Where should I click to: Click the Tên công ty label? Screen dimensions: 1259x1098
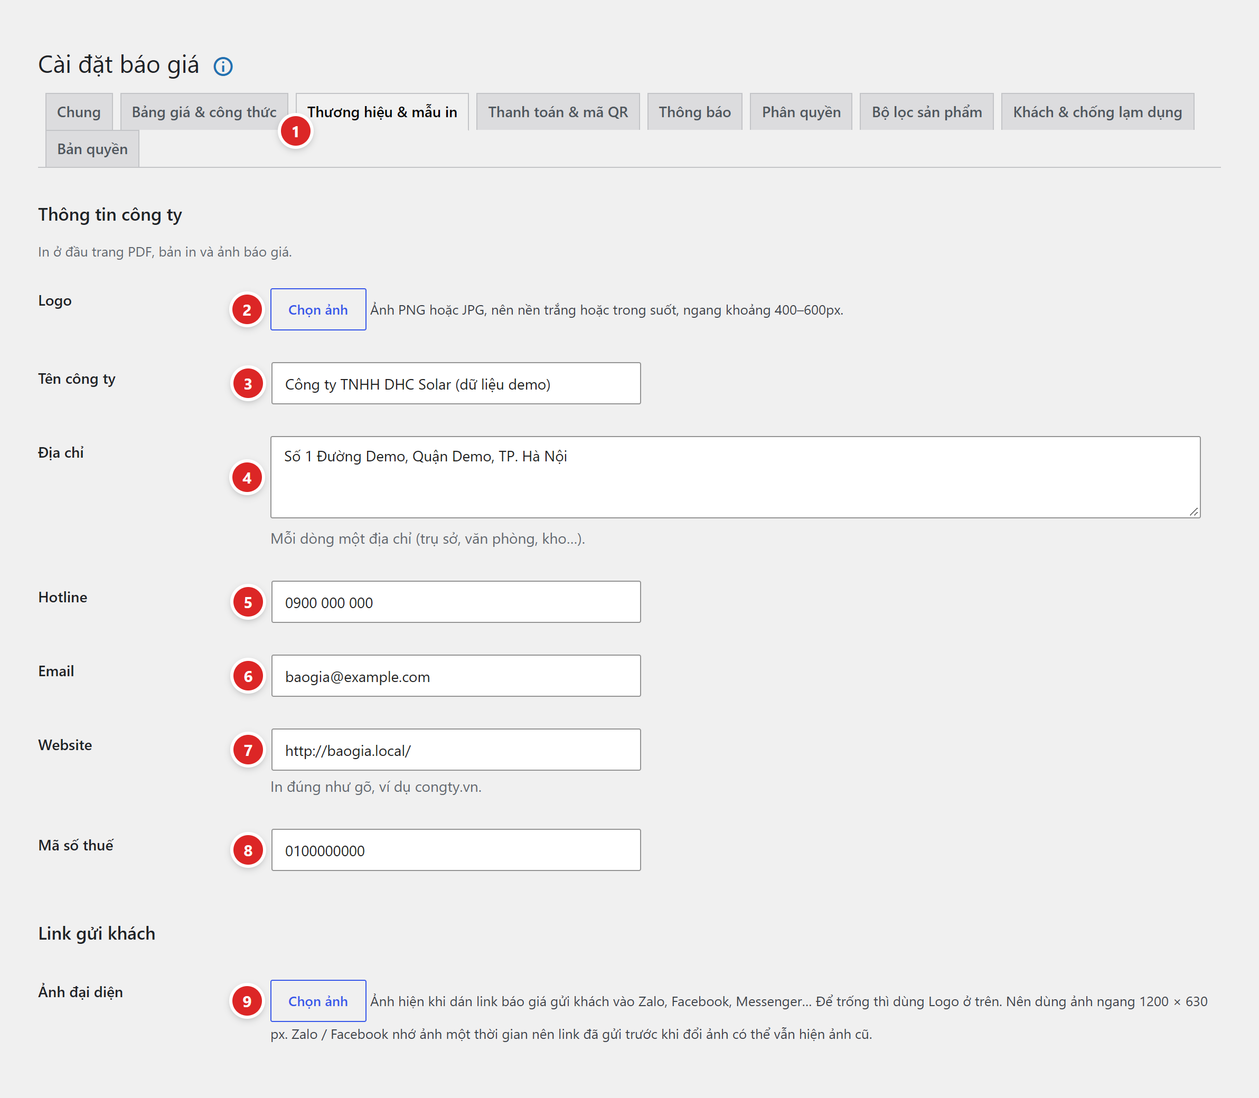tap(77, 379)
